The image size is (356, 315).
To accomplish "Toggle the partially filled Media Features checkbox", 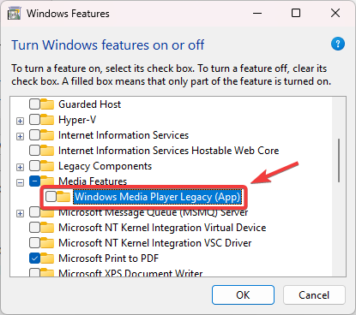I will point(34,181).
